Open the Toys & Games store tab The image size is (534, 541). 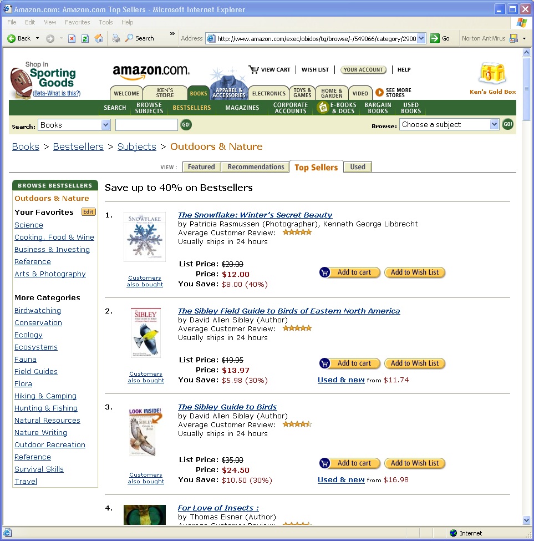click(302, 93)
